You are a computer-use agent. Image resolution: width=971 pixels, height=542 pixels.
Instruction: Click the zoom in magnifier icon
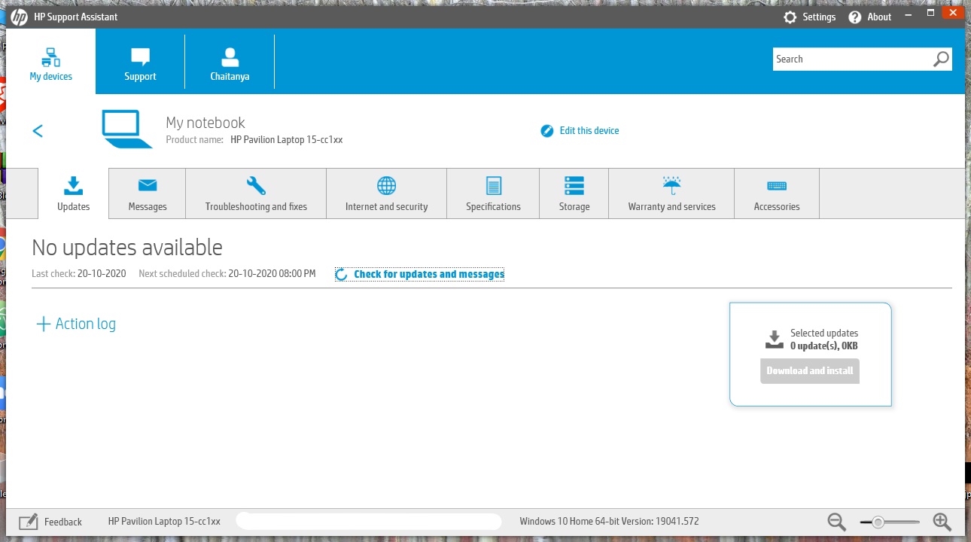(x=942, y=521)
